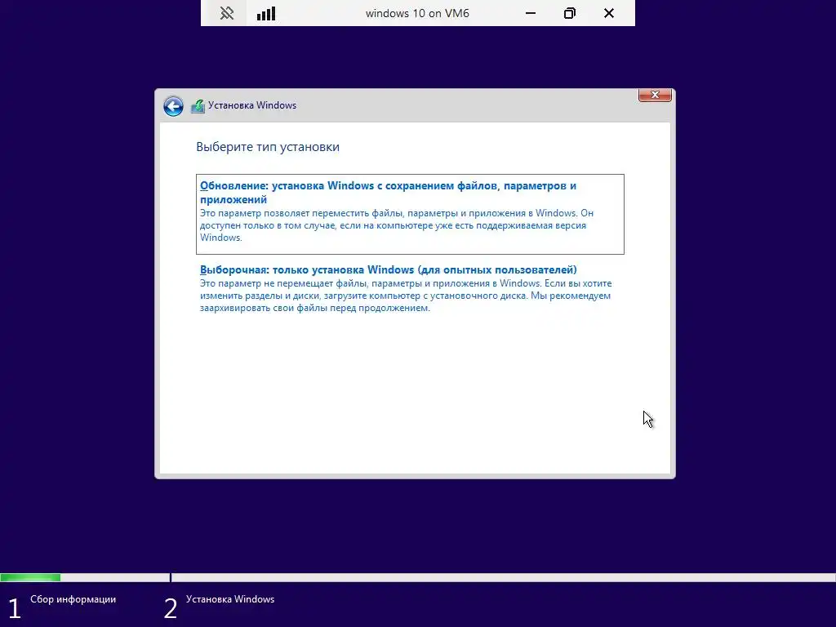
Task: Minimize the windows 10 on VM6 session
Action: tap(531, 13)
